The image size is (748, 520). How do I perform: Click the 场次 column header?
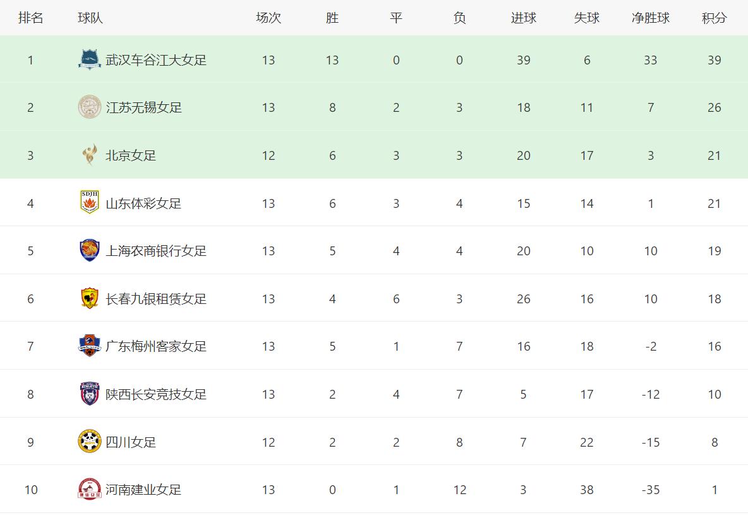click(x=268, y=18)
